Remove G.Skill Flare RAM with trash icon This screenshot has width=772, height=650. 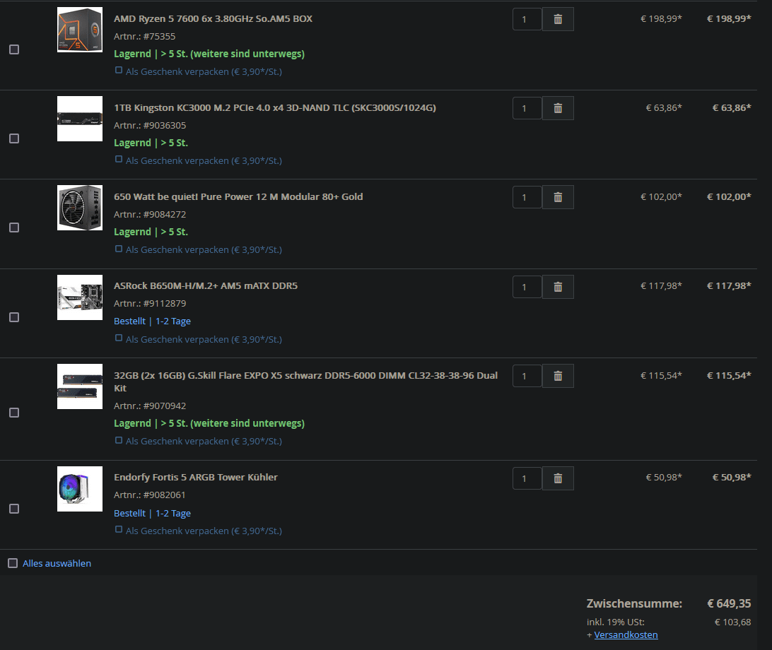(x=558, y=376)
